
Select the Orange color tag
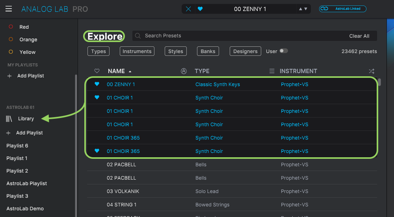click(23, 39)
